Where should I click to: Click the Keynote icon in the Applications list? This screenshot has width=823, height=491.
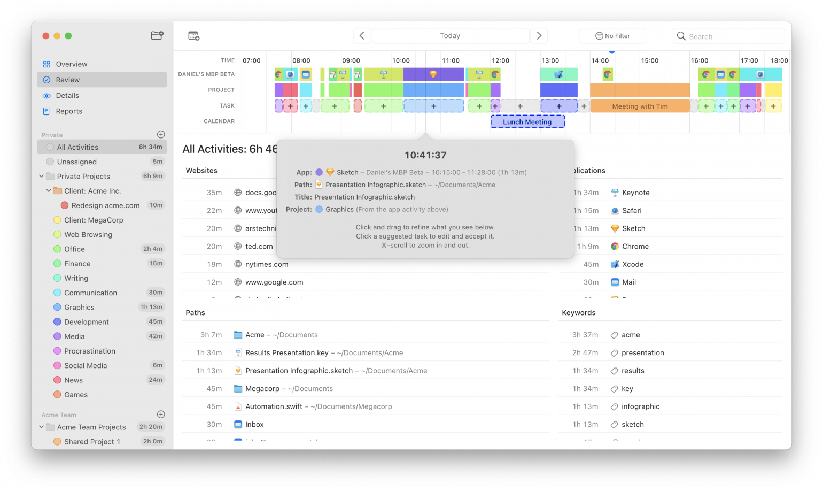point(616,193)
